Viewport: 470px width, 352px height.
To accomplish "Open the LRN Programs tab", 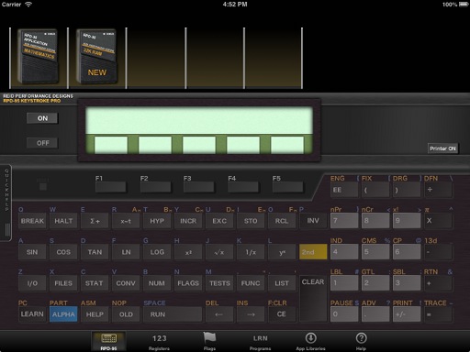I will click(260, 342).
